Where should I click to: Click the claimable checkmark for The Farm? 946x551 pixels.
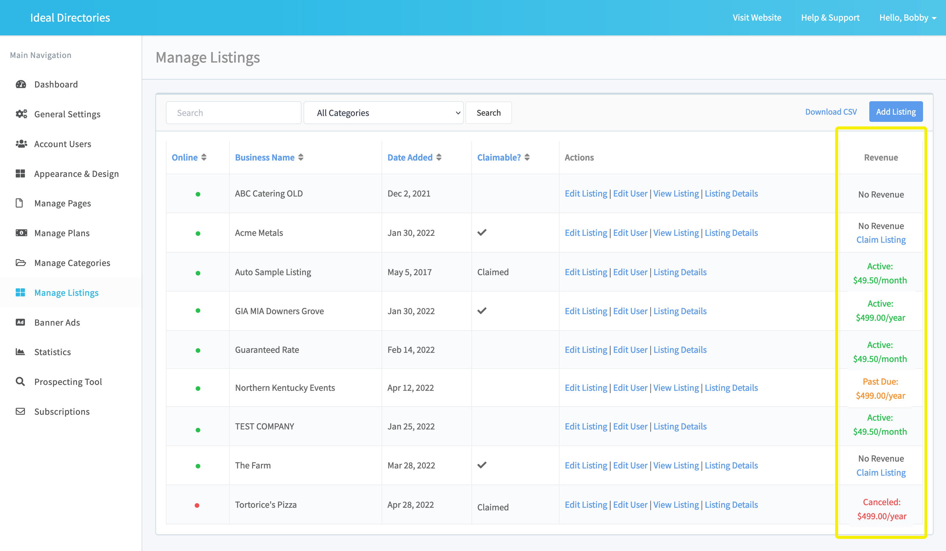482,465
